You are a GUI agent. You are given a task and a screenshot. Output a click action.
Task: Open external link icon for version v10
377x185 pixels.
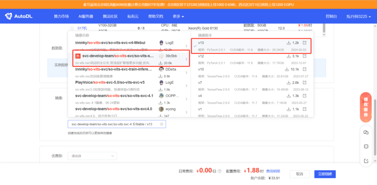[x=304, y=69]
